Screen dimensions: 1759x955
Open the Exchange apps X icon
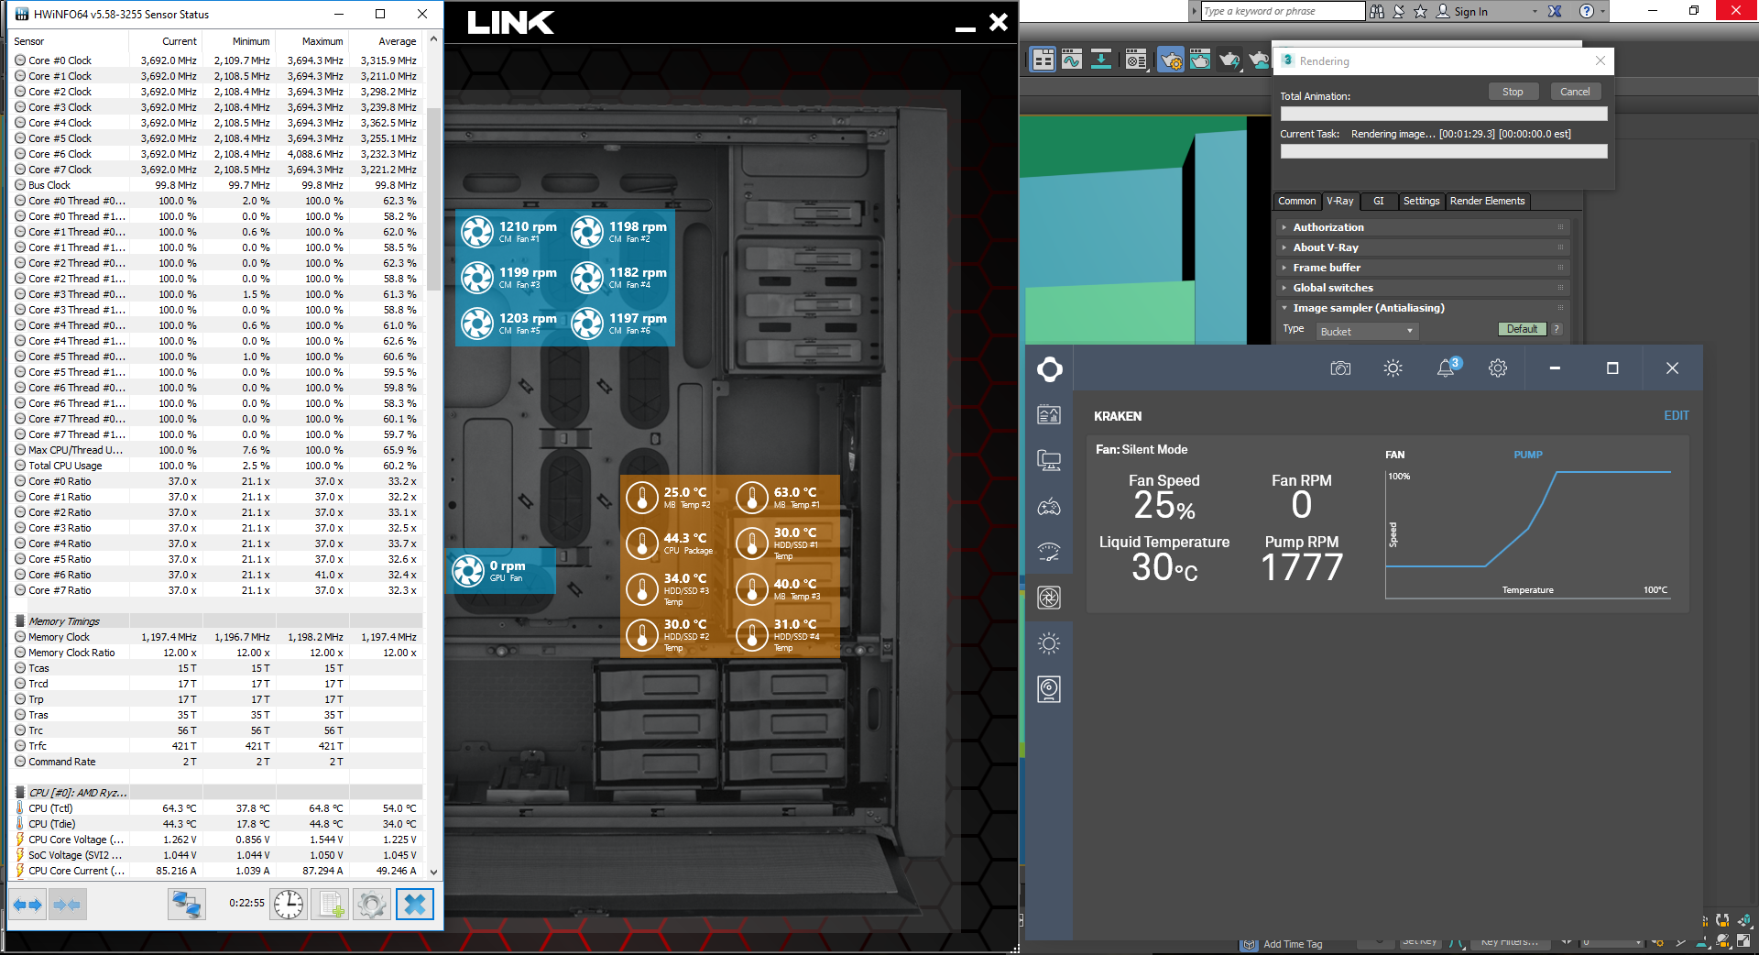1555,11
